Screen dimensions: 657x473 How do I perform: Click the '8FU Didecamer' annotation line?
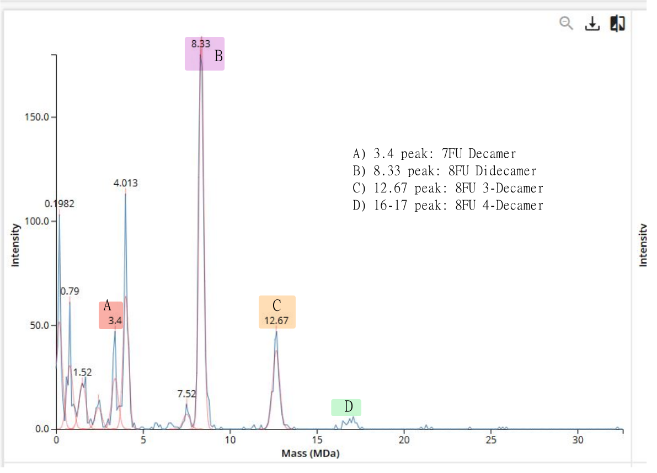[444, 171]
